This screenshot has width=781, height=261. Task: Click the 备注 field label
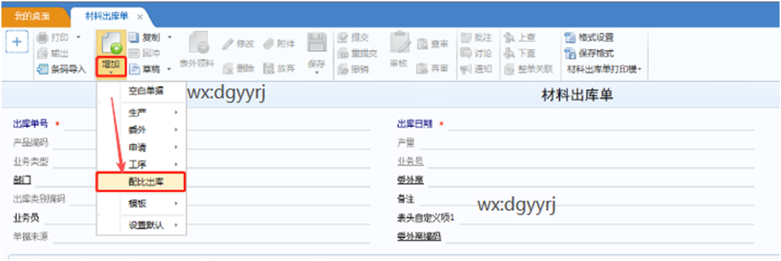(x=405, y=199)
